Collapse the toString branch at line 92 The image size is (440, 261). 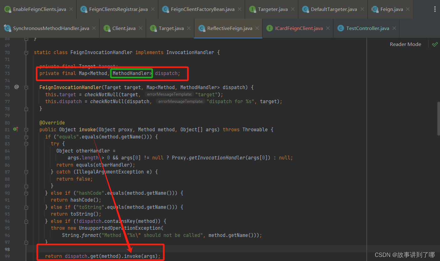[x=26, y=207]
